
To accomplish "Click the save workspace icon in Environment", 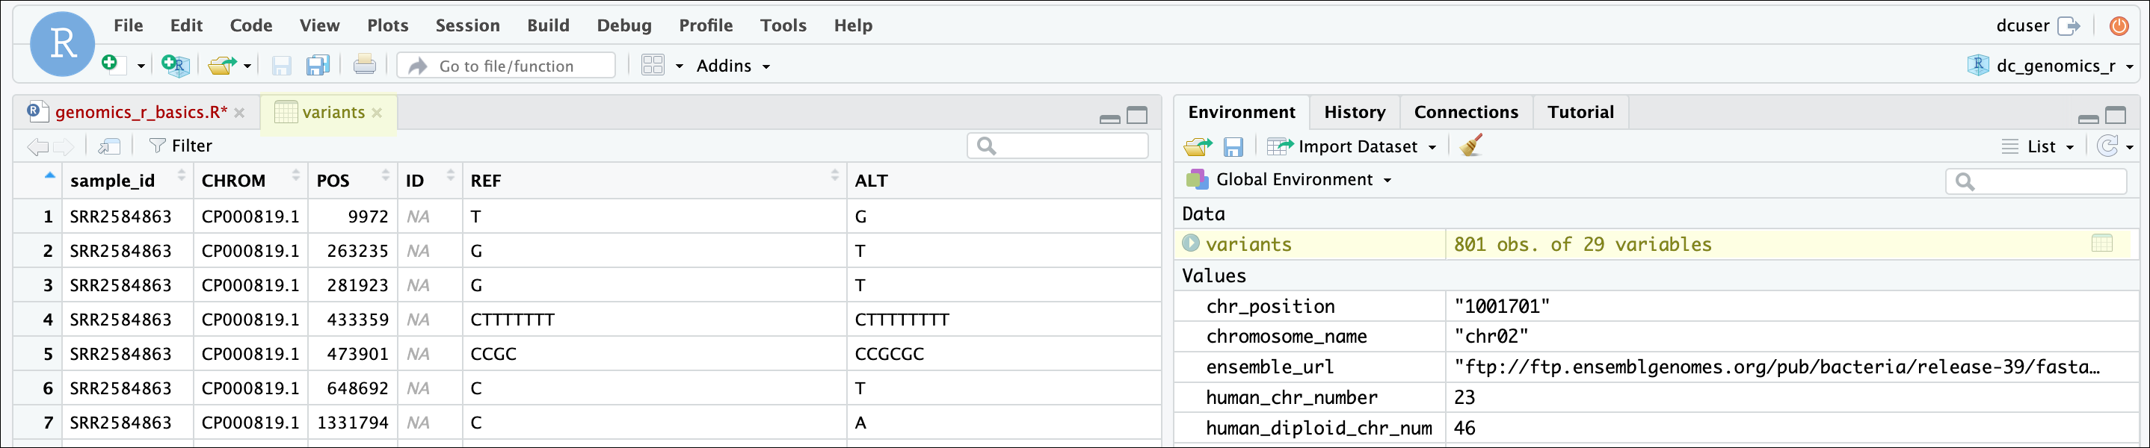I will tap(1233, 148).
